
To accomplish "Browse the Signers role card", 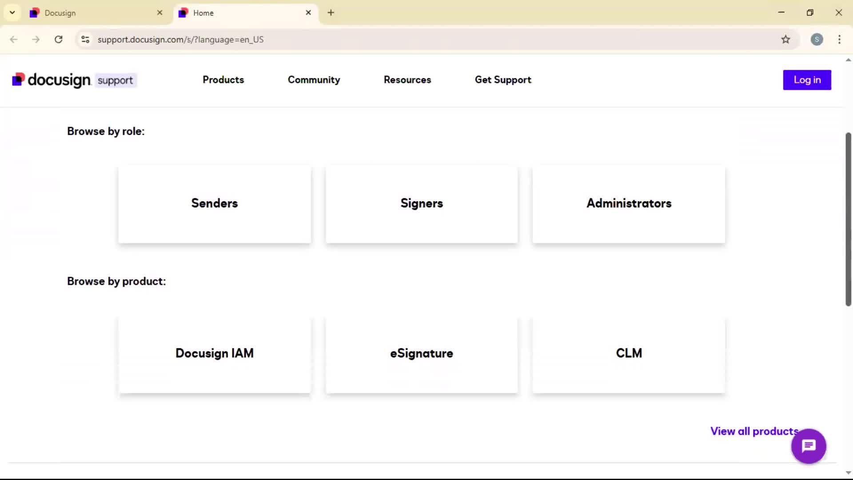I will (422, 204).
